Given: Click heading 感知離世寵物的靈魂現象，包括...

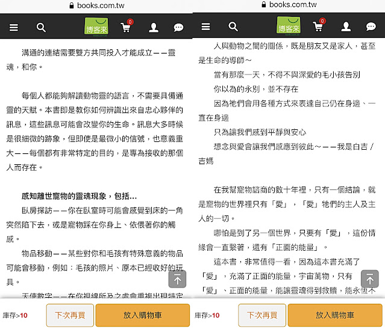Looking at the screenshot, I should (x=79, y=196).
